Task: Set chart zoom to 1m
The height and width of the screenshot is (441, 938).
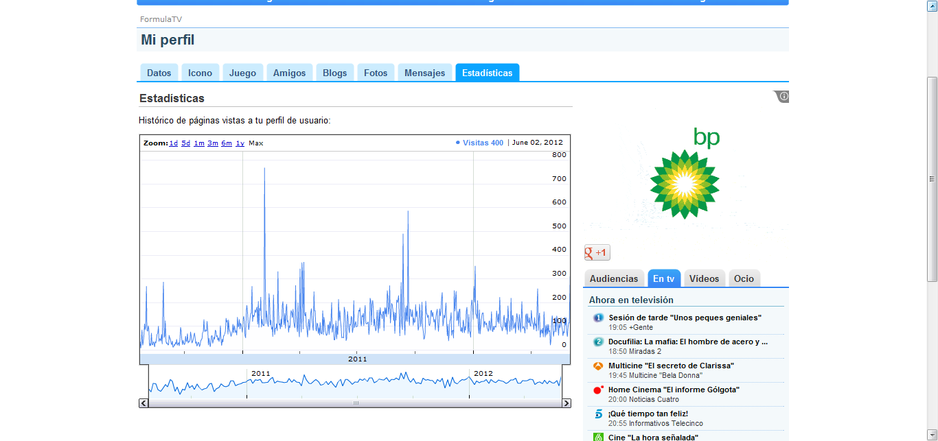Action: click(x=198, y=143)
